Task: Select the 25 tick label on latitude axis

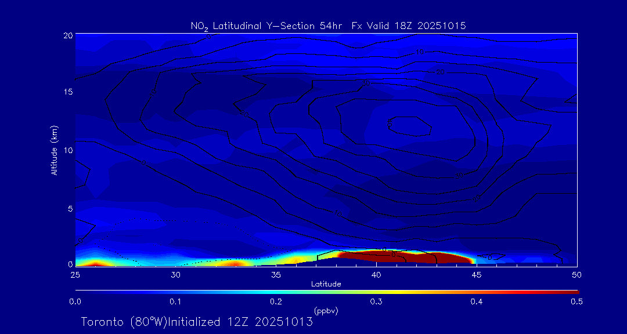Action: 75,274
